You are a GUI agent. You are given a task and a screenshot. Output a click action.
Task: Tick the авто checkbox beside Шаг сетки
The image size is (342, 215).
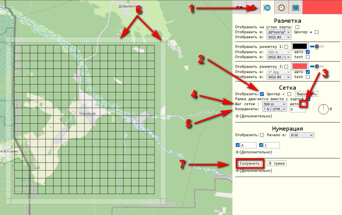click(304, 104)
